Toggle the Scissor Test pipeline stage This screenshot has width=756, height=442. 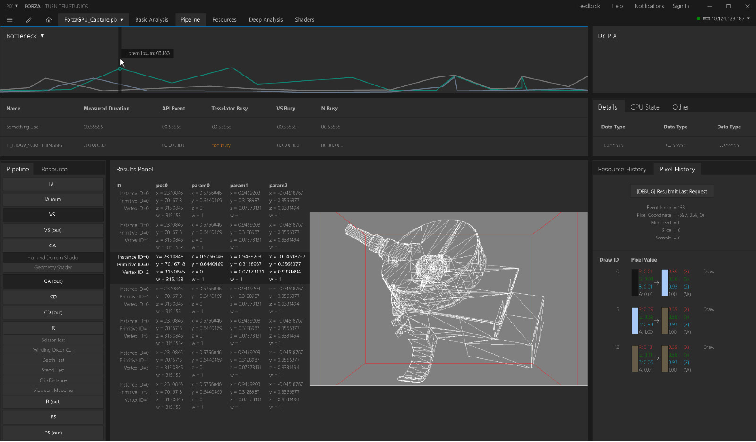(x=53, y=340)
